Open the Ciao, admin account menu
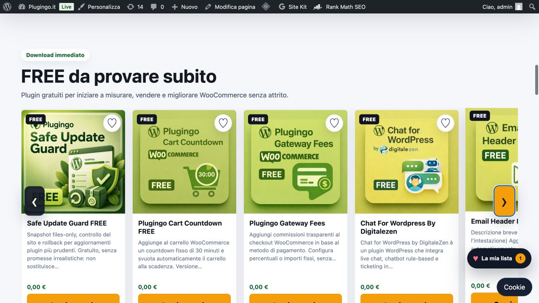539x303 pixels. [502, 7]
